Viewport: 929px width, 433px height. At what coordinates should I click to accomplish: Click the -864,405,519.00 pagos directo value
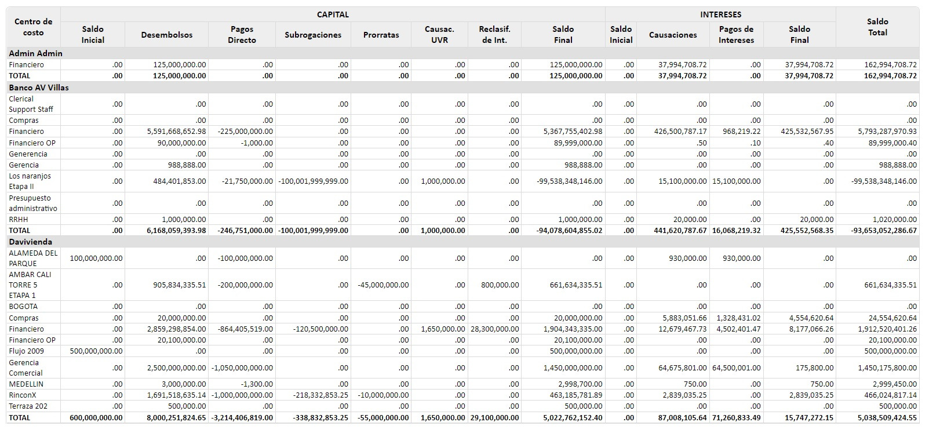tap(245, 329)
